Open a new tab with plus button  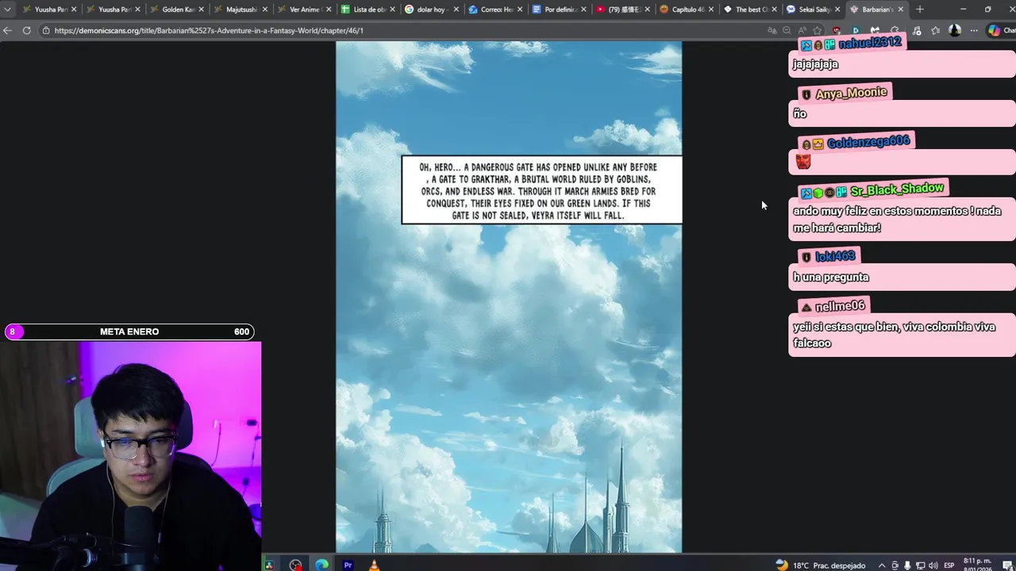tap(919, 10)
